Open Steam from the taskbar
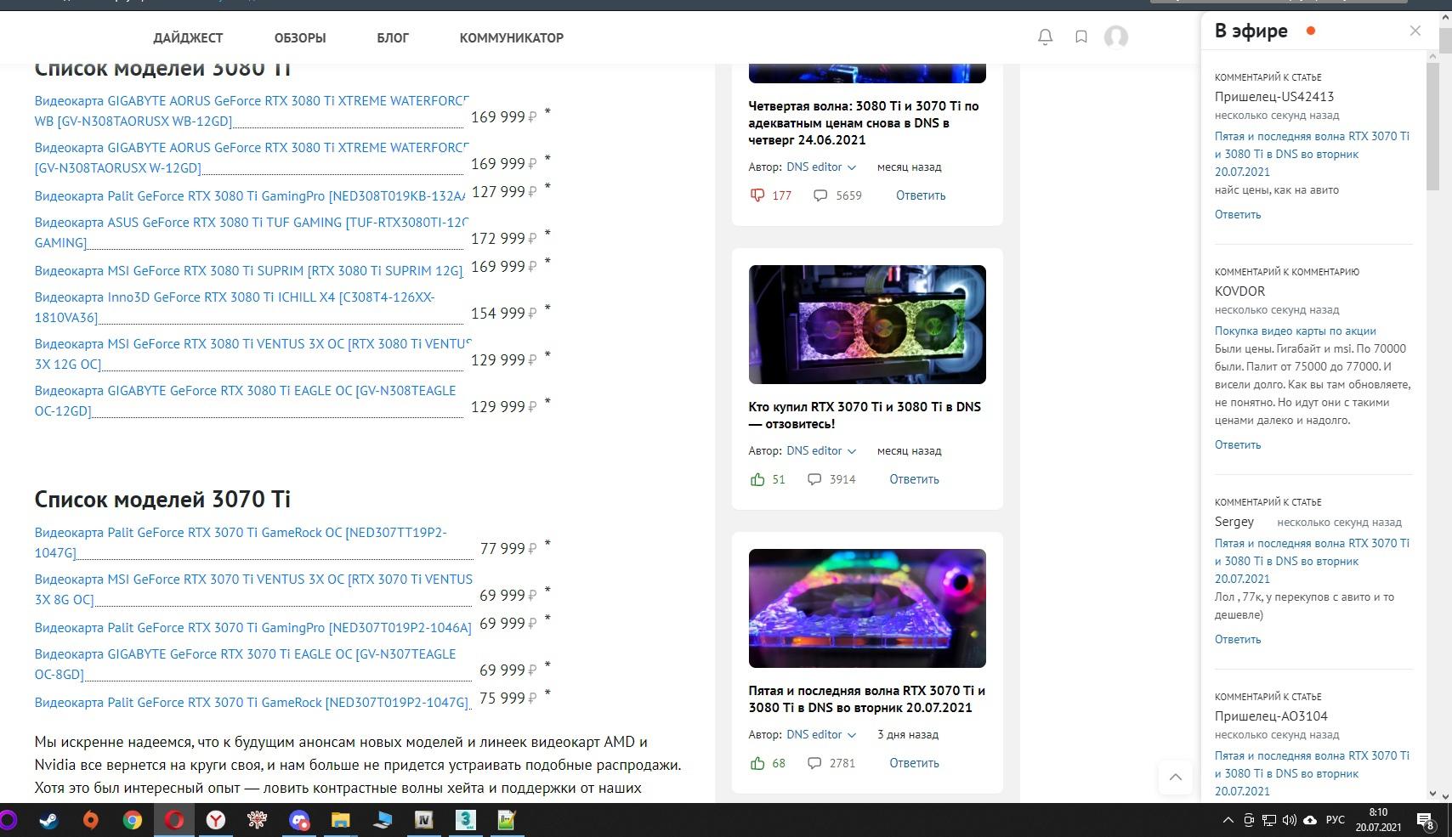 coord(48,820)
